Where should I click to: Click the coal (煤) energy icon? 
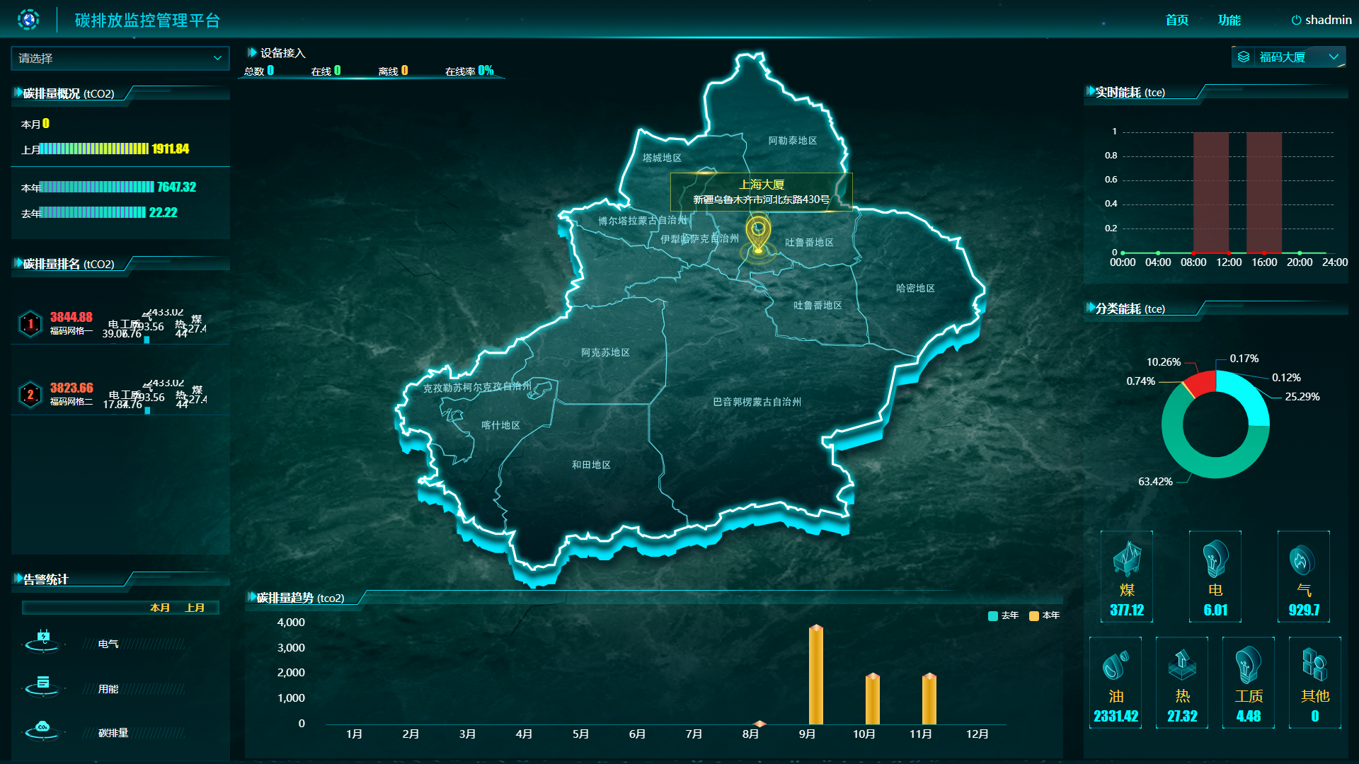[x=1126, y=558]
